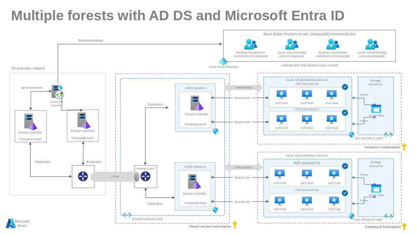
Task: Select Desktop virtualization contributors (CompanyB) group icon
Action: [333, 44]
